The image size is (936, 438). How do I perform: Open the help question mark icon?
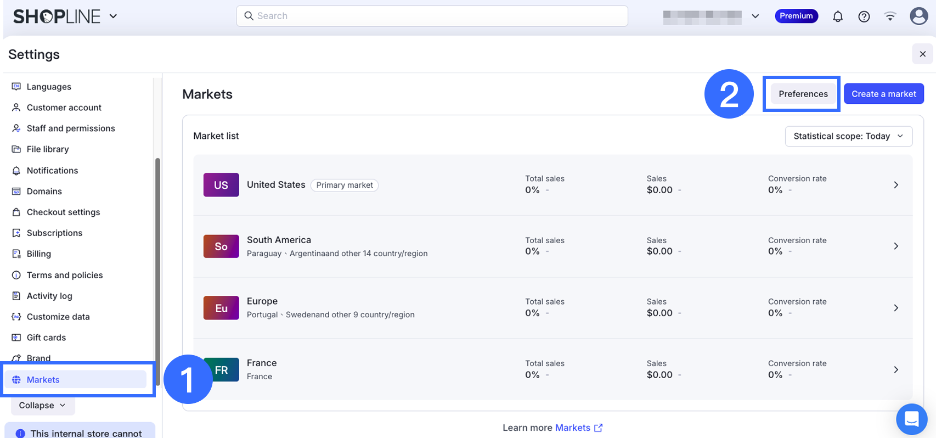pyautogui.click(x=864, y=16)
